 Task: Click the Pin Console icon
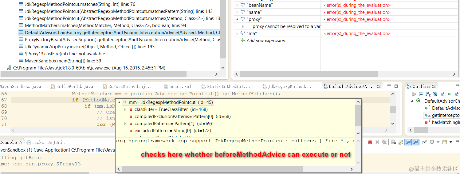click(x=424, y=142)
